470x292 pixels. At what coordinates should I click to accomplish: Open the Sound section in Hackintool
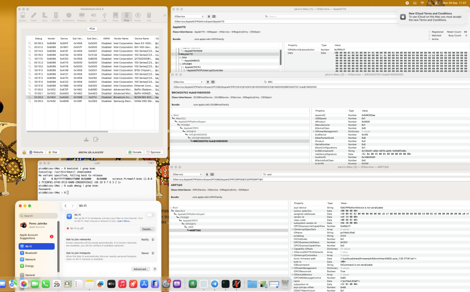coord(94,17)
